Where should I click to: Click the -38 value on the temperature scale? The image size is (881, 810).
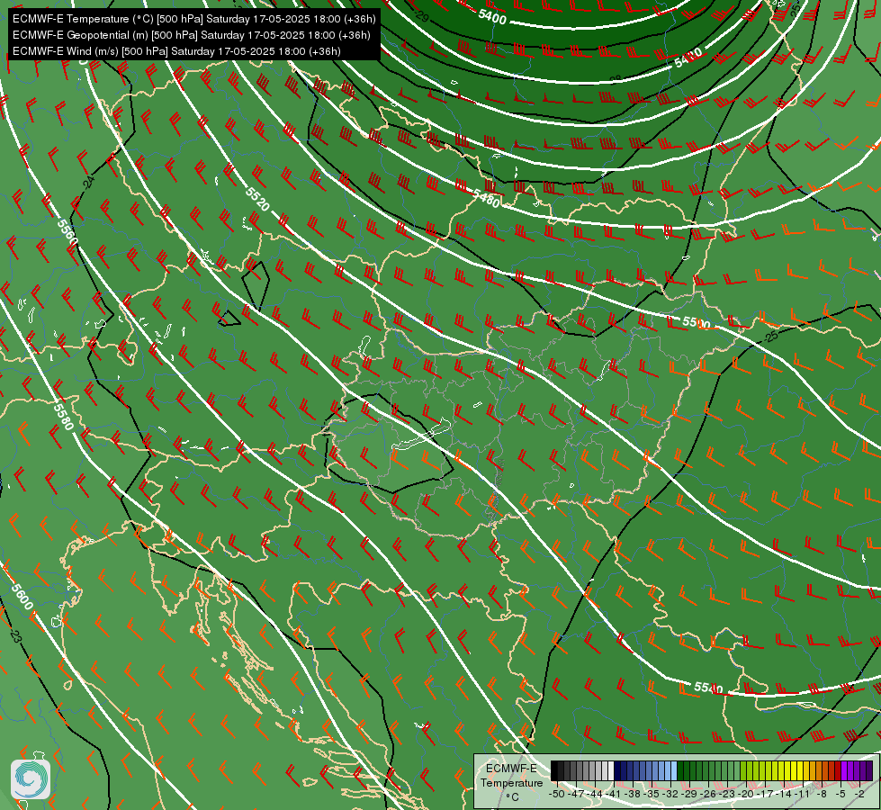(x=632, y=794)
